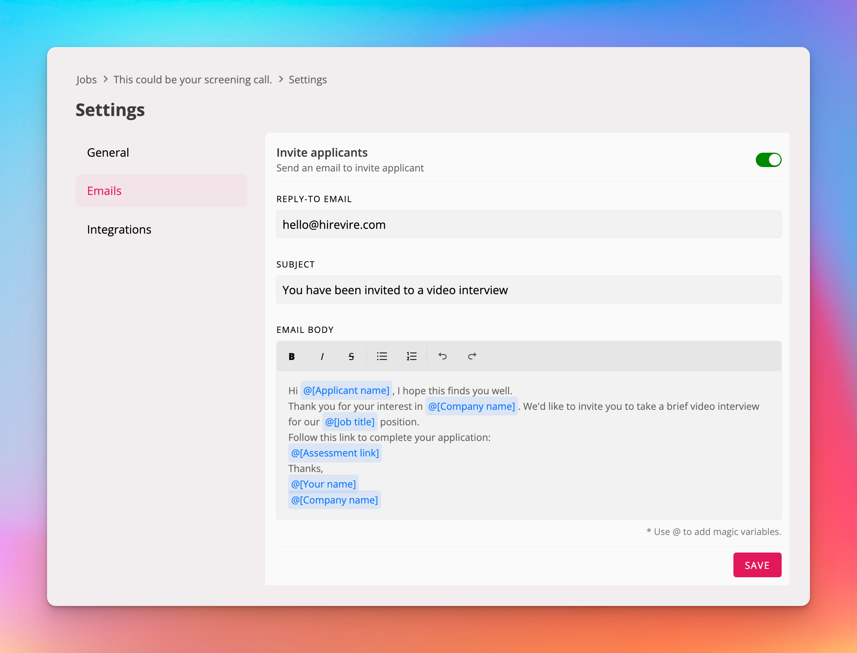Insert a bulleted list
The image size is (857, 653).
coord(382,356)
